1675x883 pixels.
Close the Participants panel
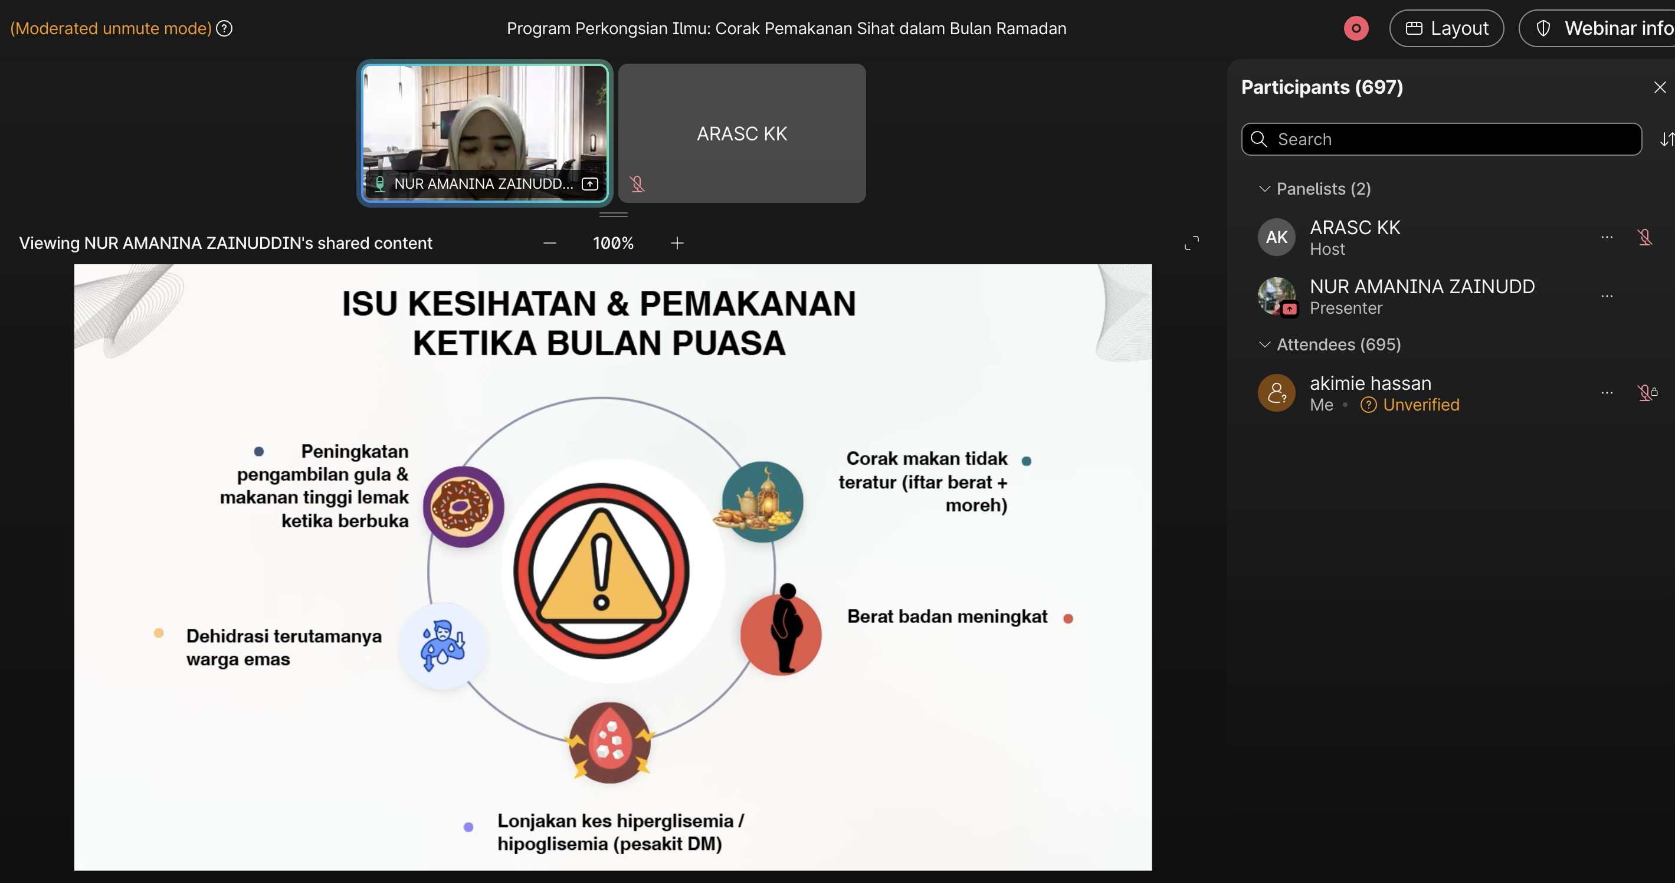click(x=1660, y=87)
